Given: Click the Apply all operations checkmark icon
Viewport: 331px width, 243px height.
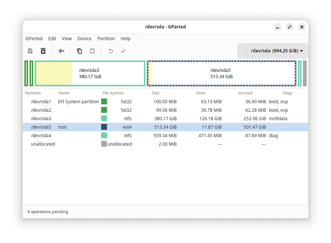Looking at the screenshot, I should (x=123, y=51).
